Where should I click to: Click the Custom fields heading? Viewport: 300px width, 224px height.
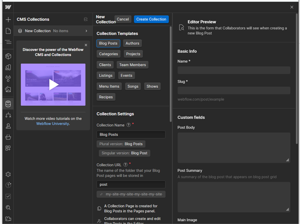191,117
